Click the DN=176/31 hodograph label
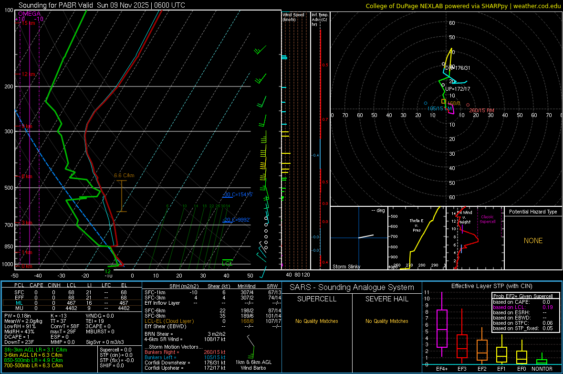Viewport: 563px width, 374px height. tap(458, 68)
